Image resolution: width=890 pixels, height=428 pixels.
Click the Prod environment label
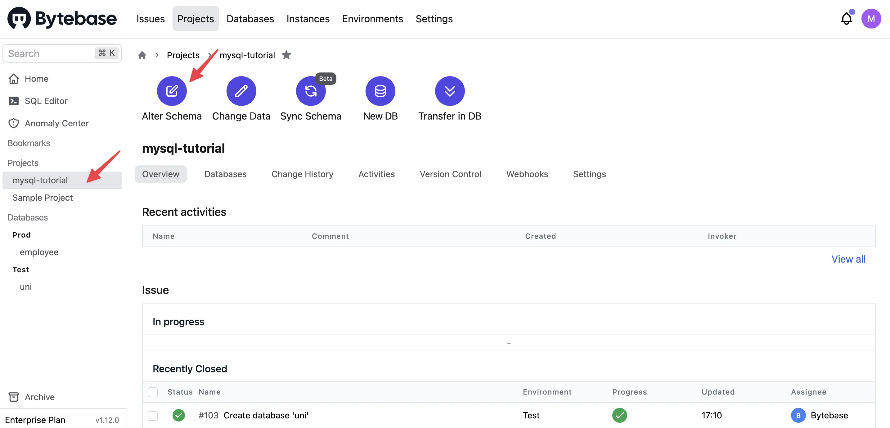(x=21, y=235)
